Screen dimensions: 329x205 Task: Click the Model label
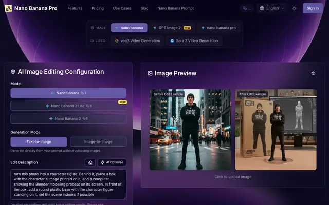click(x=16, y=84)
